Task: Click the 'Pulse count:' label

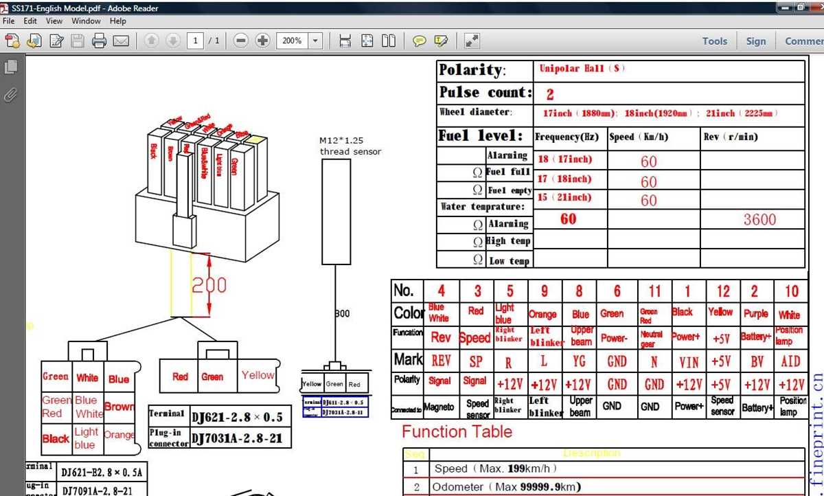Action: [x=485, y=92]
